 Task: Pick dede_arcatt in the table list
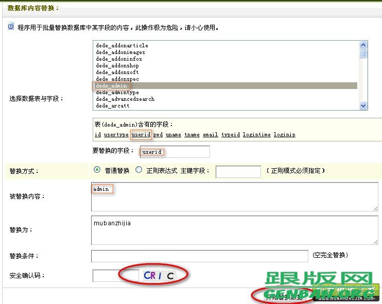pyautogui.click(x=113, y=106)
